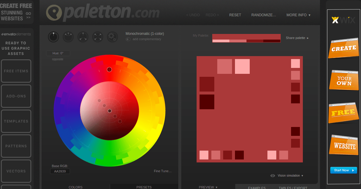
Task: Select the darkest maroon segment in My Palette
Action: (x=272, y=41)
